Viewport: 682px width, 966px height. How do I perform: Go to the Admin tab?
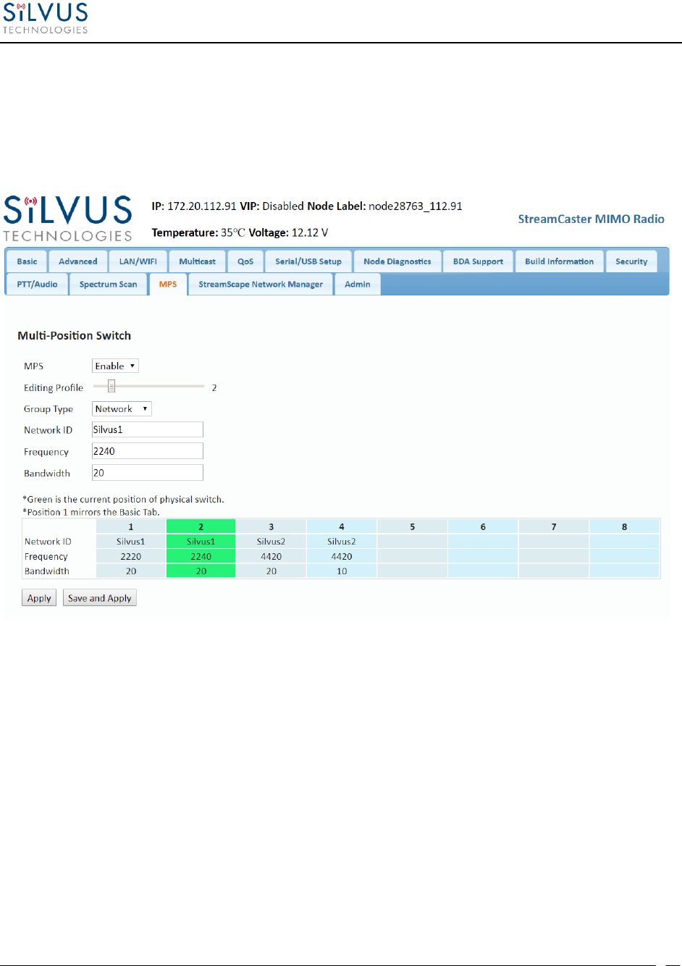point(358,284)
